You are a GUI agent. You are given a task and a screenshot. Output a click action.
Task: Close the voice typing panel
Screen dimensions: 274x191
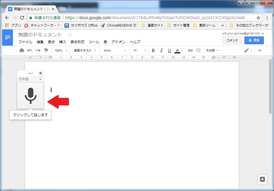click(x=41, y=73)
